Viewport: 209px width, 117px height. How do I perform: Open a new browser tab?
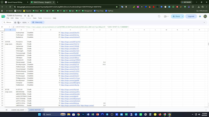[57, 2]
